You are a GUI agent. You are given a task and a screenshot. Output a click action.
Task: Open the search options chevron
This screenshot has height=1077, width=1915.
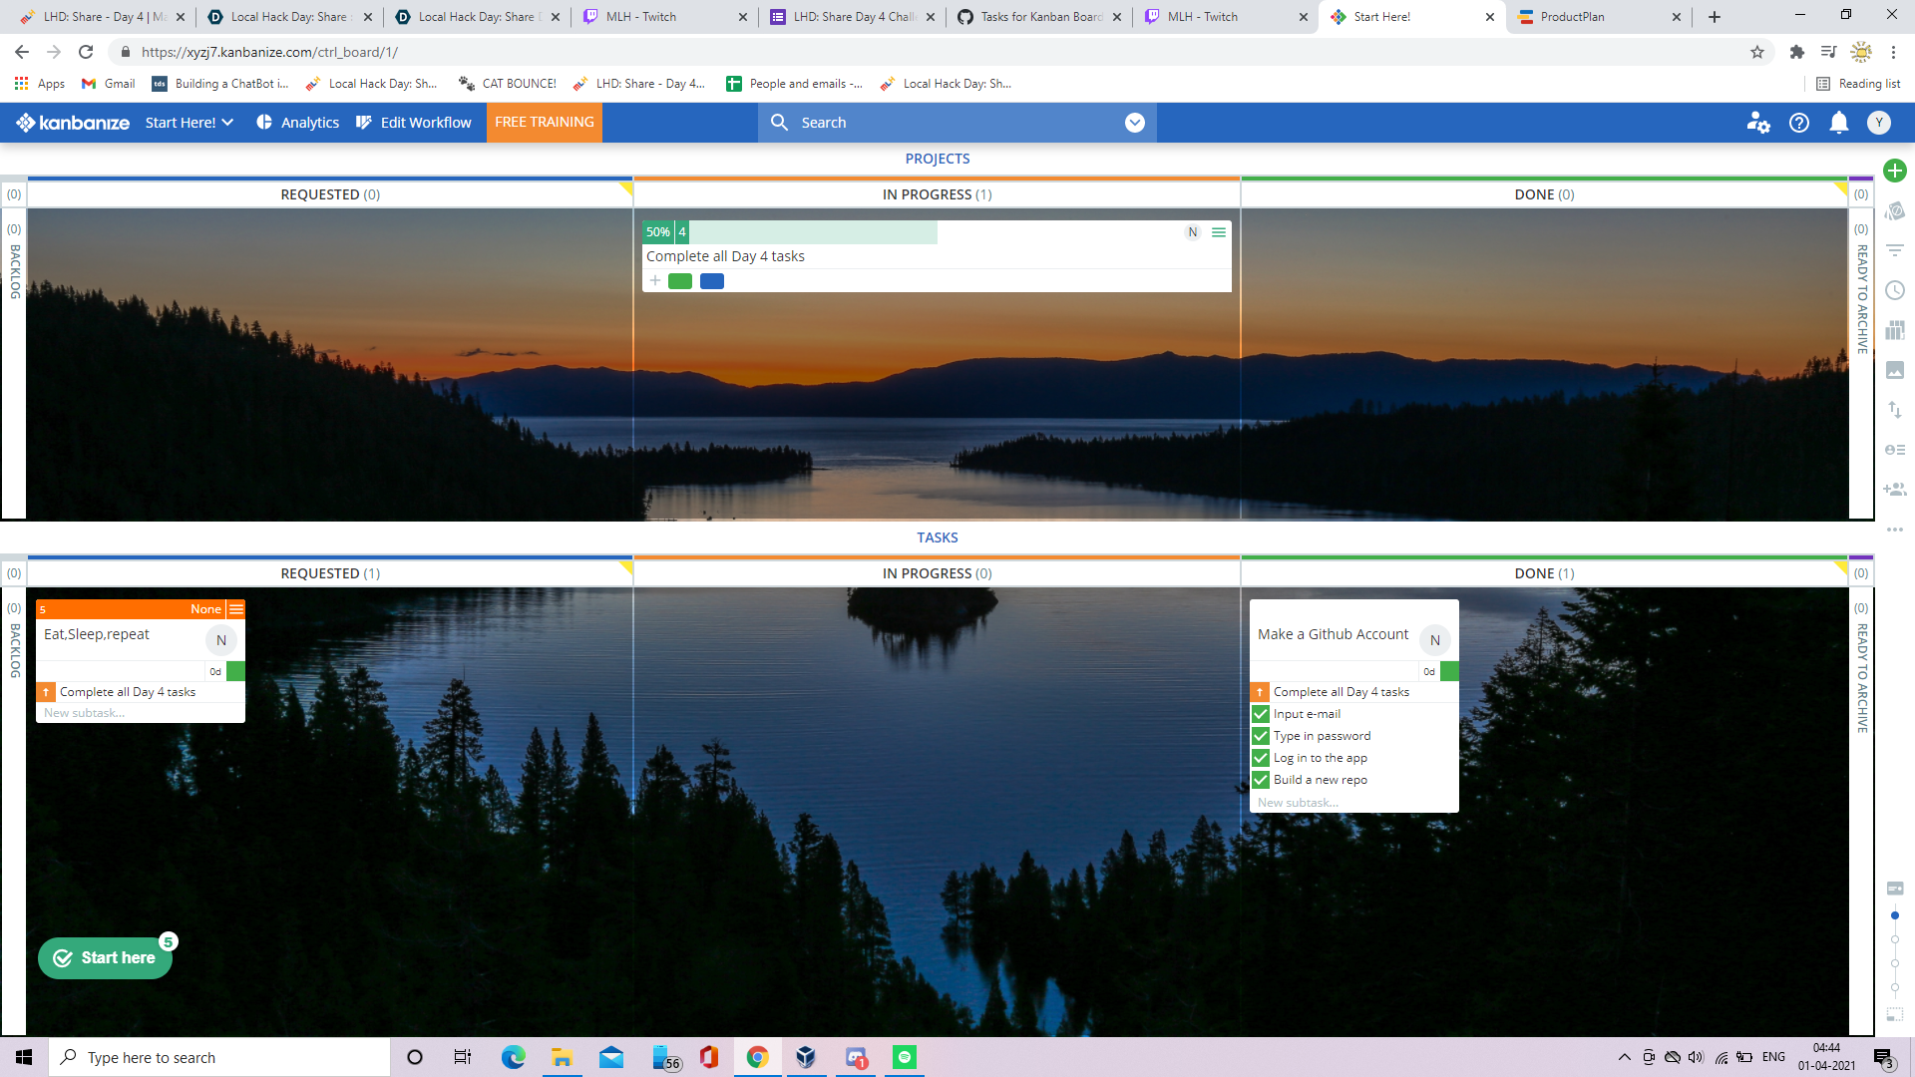(x=1134, y=122)
